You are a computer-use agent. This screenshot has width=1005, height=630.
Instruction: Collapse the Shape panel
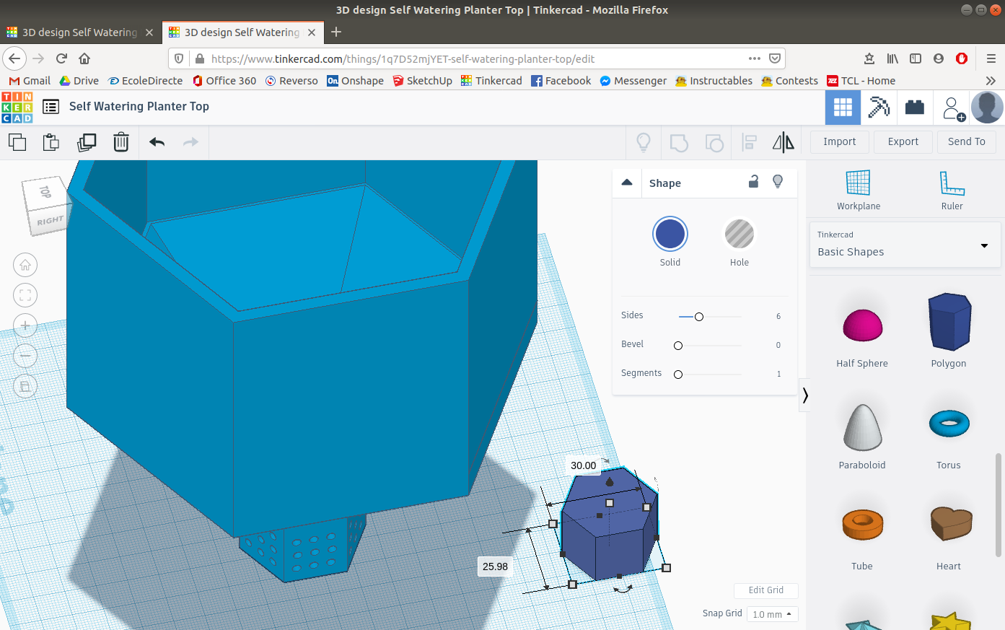click(627, 183)
